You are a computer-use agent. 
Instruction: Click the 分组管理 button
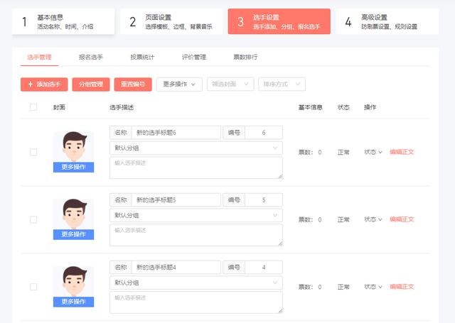90,84
